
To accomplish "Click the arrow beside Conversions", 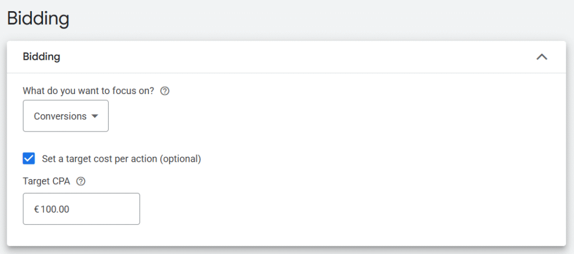I will click(95, 116).
